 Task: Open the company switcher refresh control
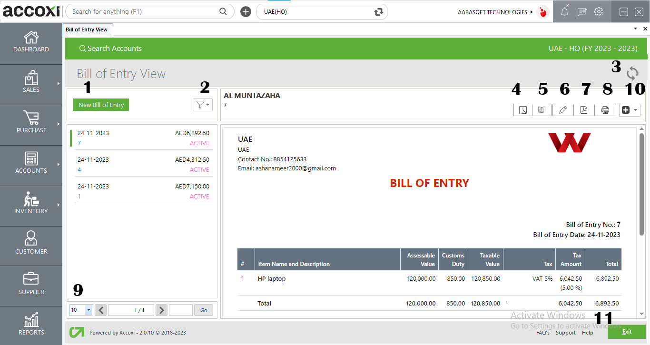coord(378,11)
